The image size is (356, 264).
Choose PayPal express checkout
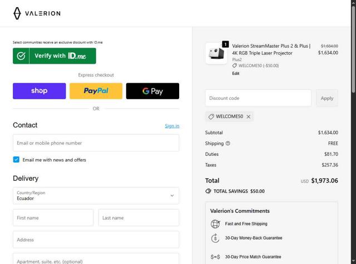[96, 91]
